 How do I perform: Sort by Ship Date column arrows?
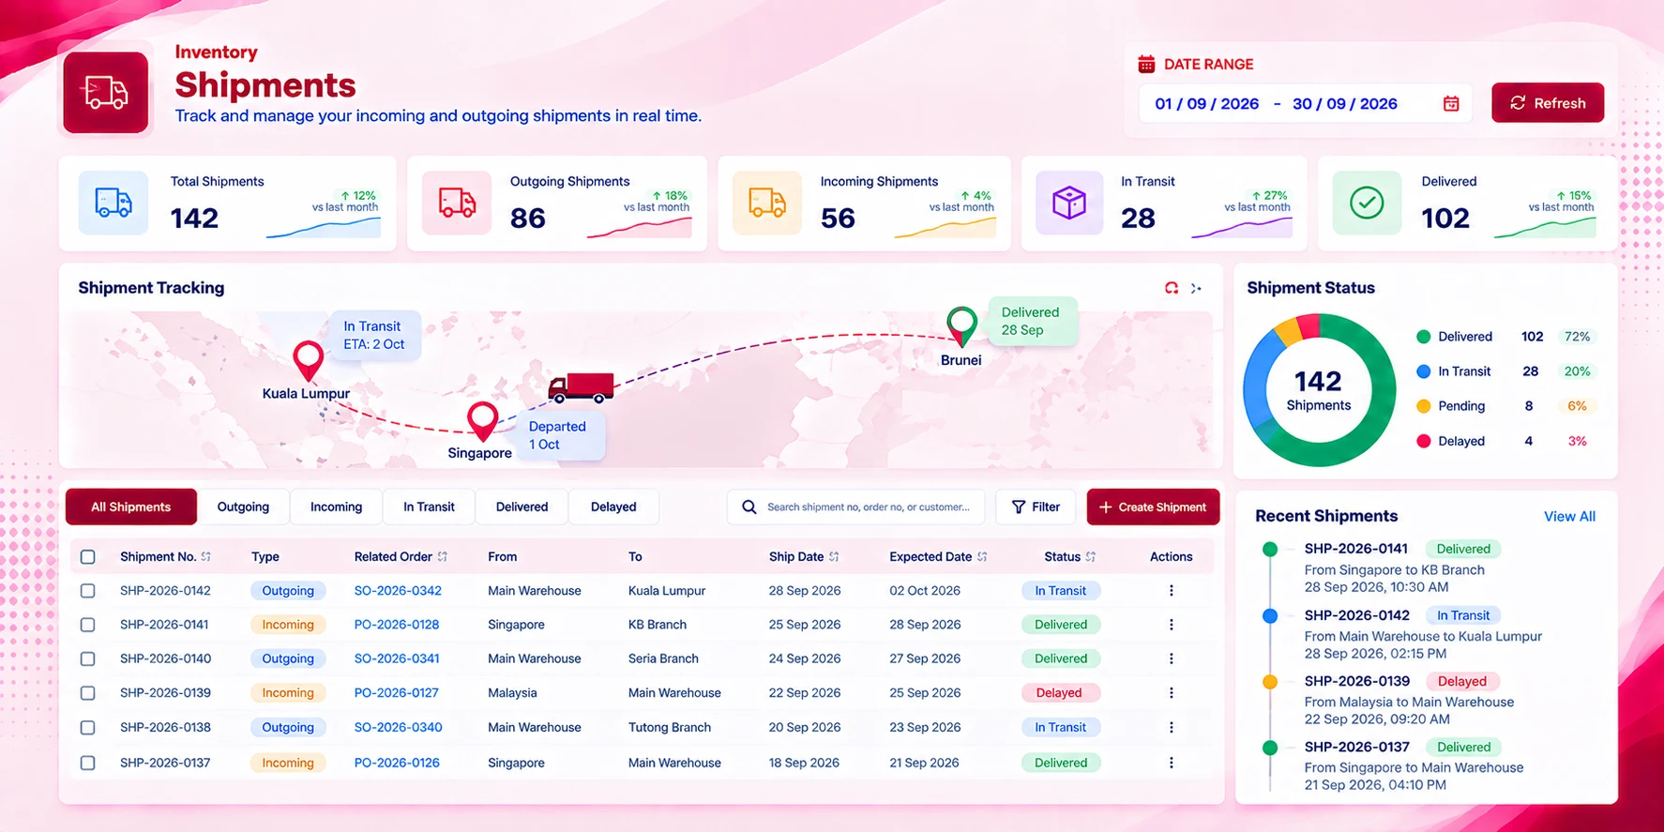coord(834,557)
